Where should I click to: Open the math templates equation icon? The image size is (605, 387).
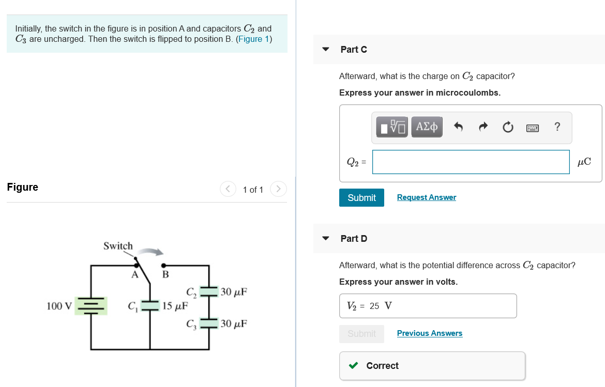[391, 127]
